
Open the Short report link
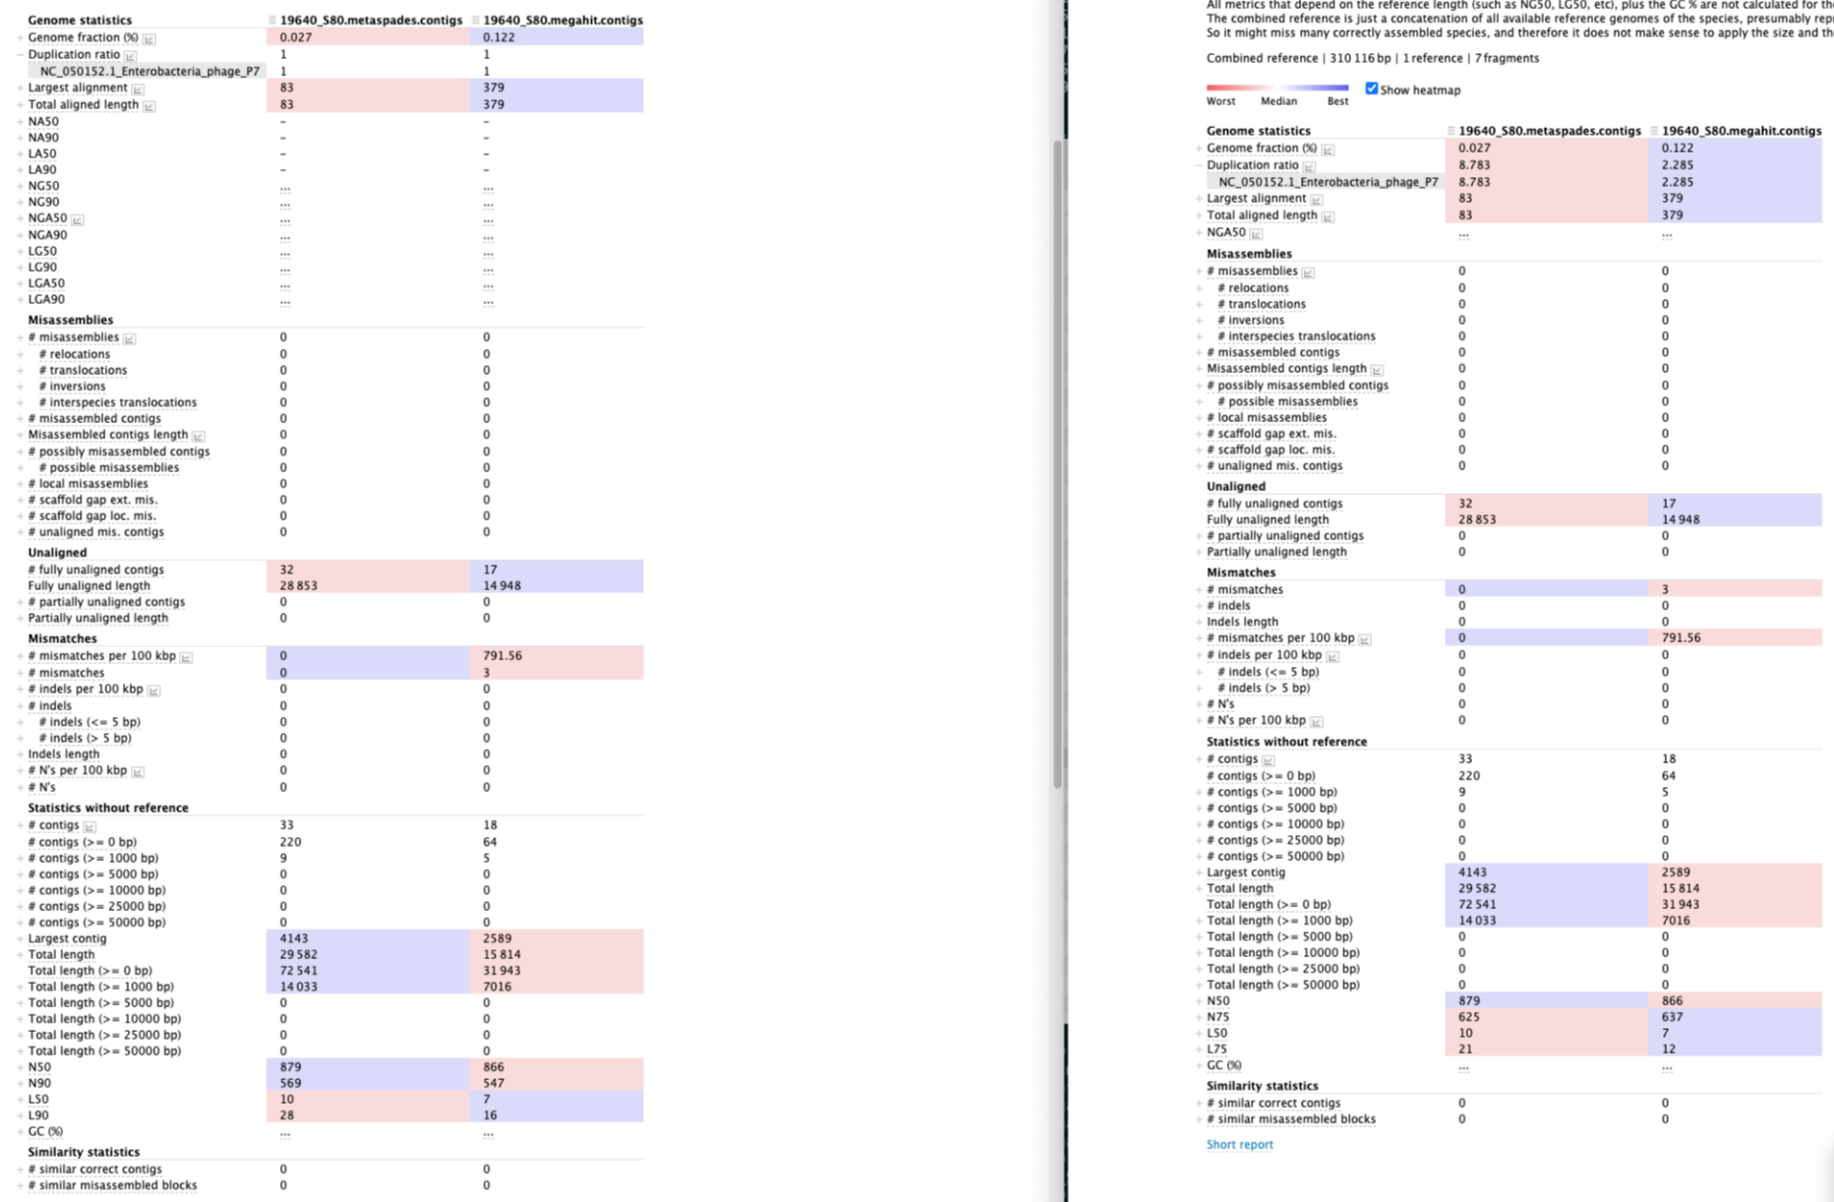[x=1239, y=1144]
